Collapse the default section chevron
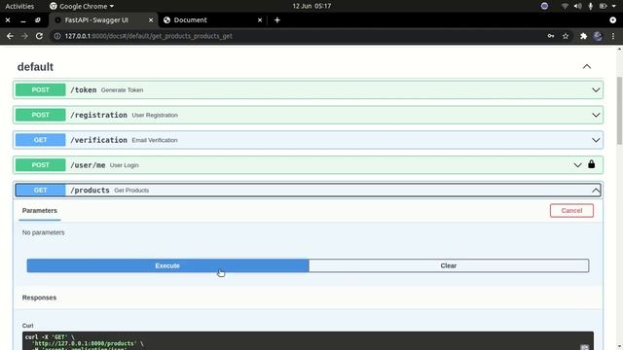623x350 pixels. pos(586,67)
